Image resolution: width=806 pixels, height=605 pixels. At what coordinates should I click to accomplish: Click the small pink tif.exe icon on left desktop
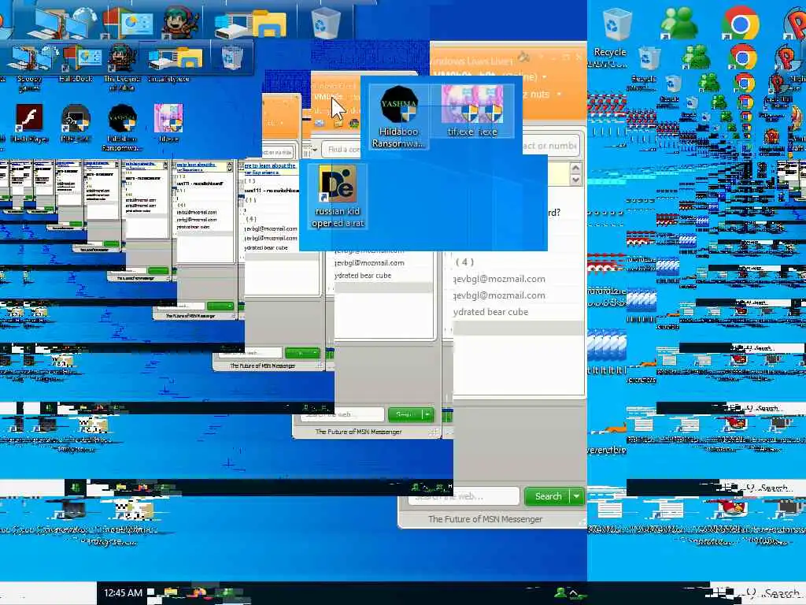168,122
